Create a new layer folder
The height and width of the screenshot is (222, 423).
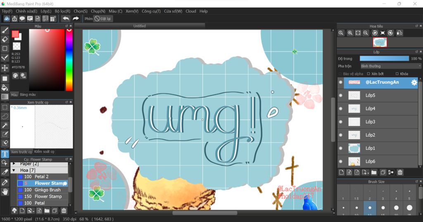point(374,172)
